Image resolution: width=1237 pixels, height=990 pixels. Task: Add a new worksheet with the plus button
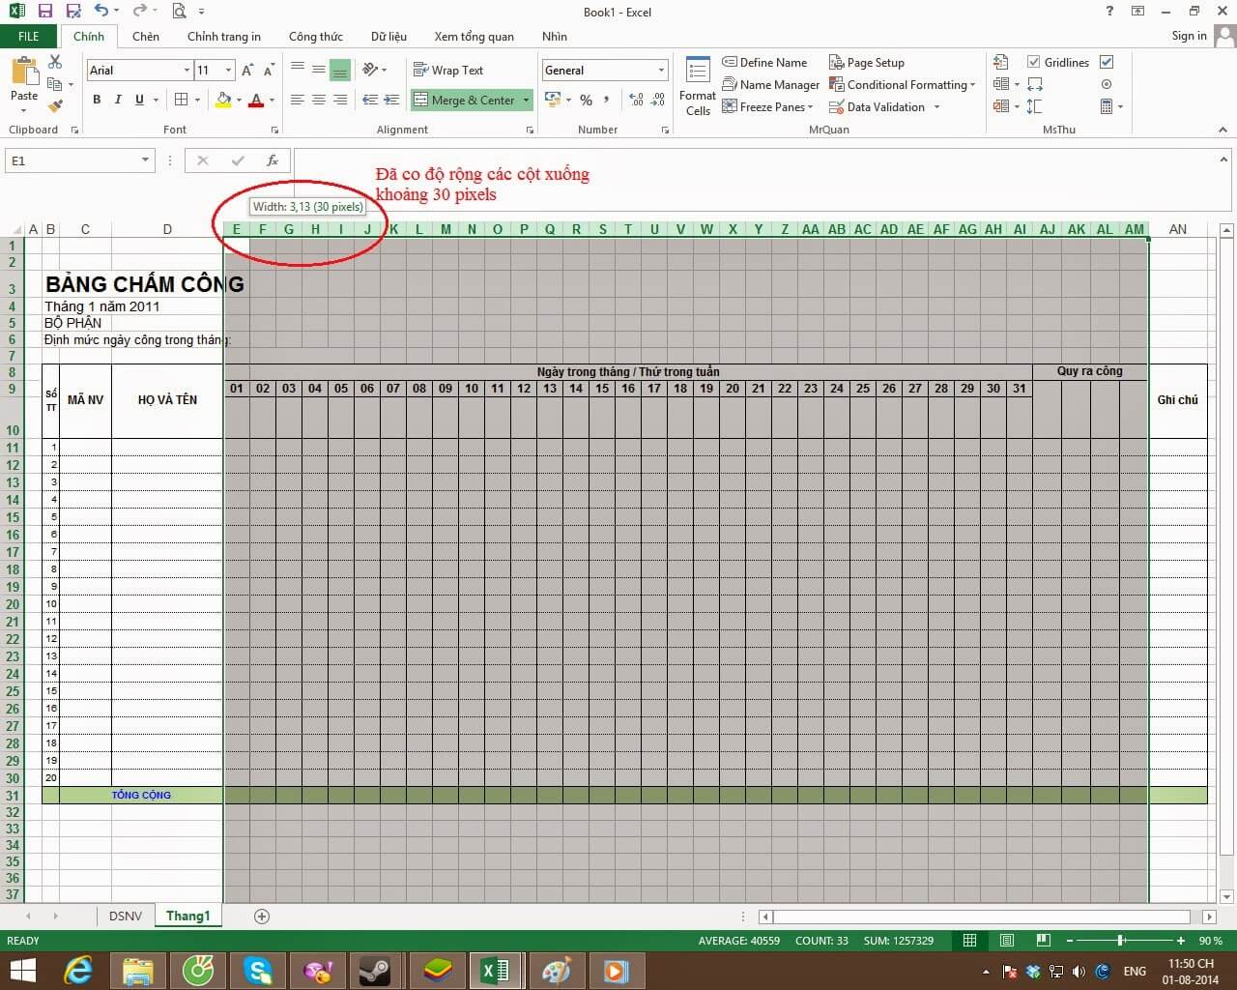point(261,916)
